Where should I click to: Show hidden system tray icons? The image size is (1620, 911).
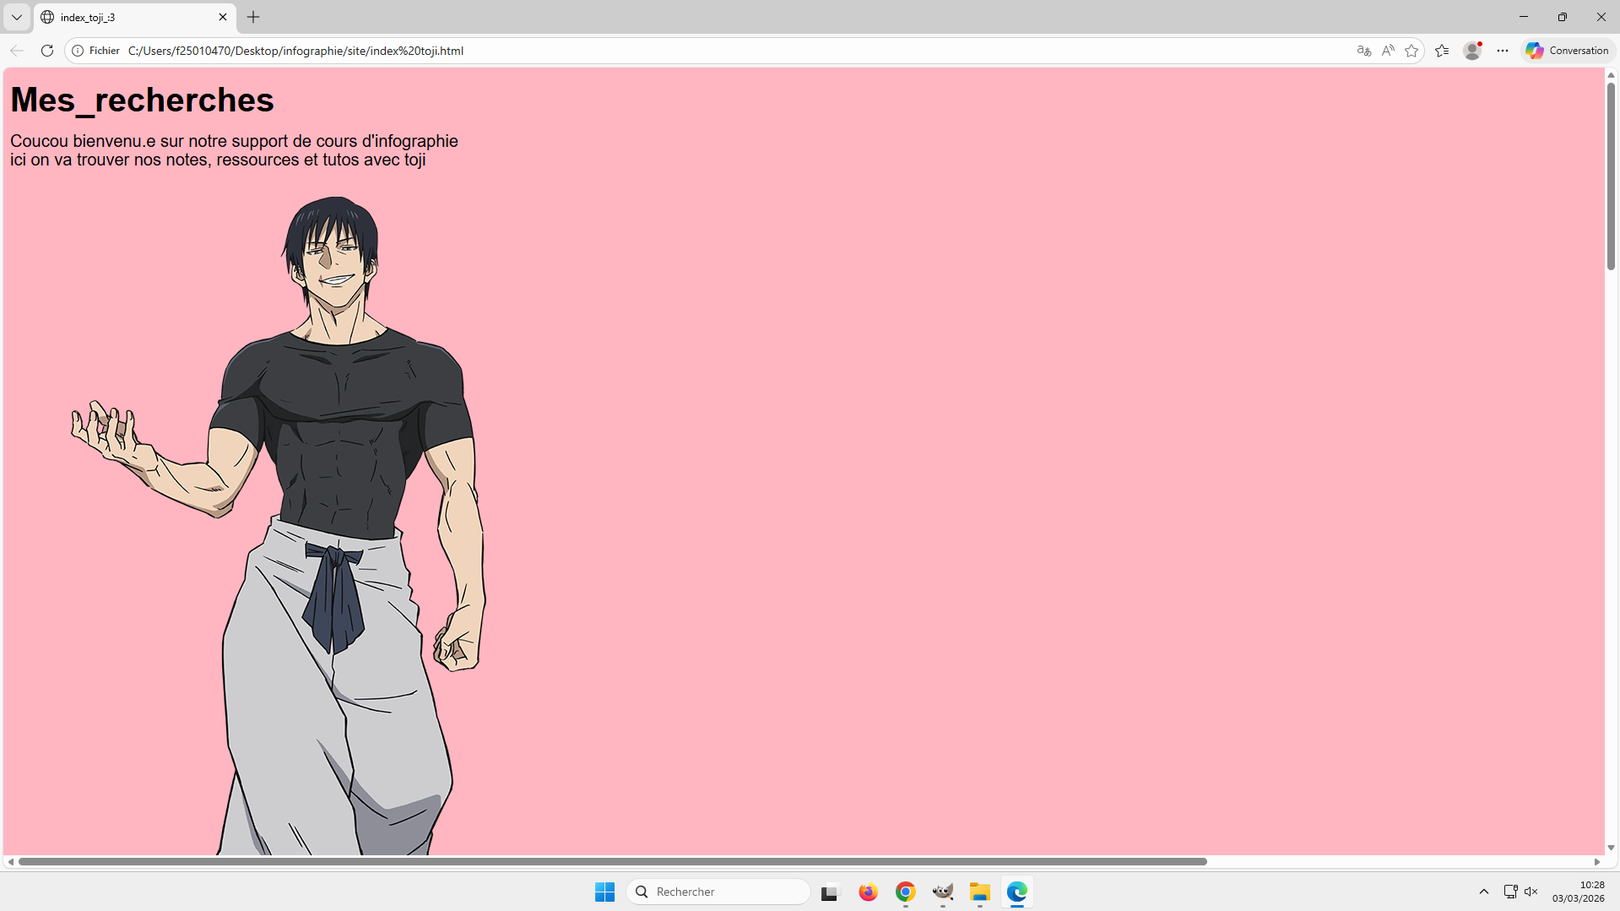[1483, 892]
